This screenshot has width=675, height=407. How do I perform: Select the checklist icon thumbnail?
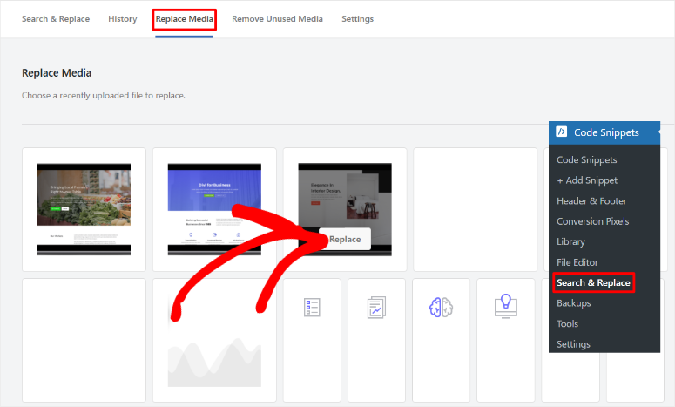click(312, 308)
